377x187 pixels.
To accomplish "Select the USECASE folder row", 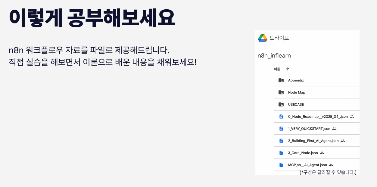I will (316, 104).
